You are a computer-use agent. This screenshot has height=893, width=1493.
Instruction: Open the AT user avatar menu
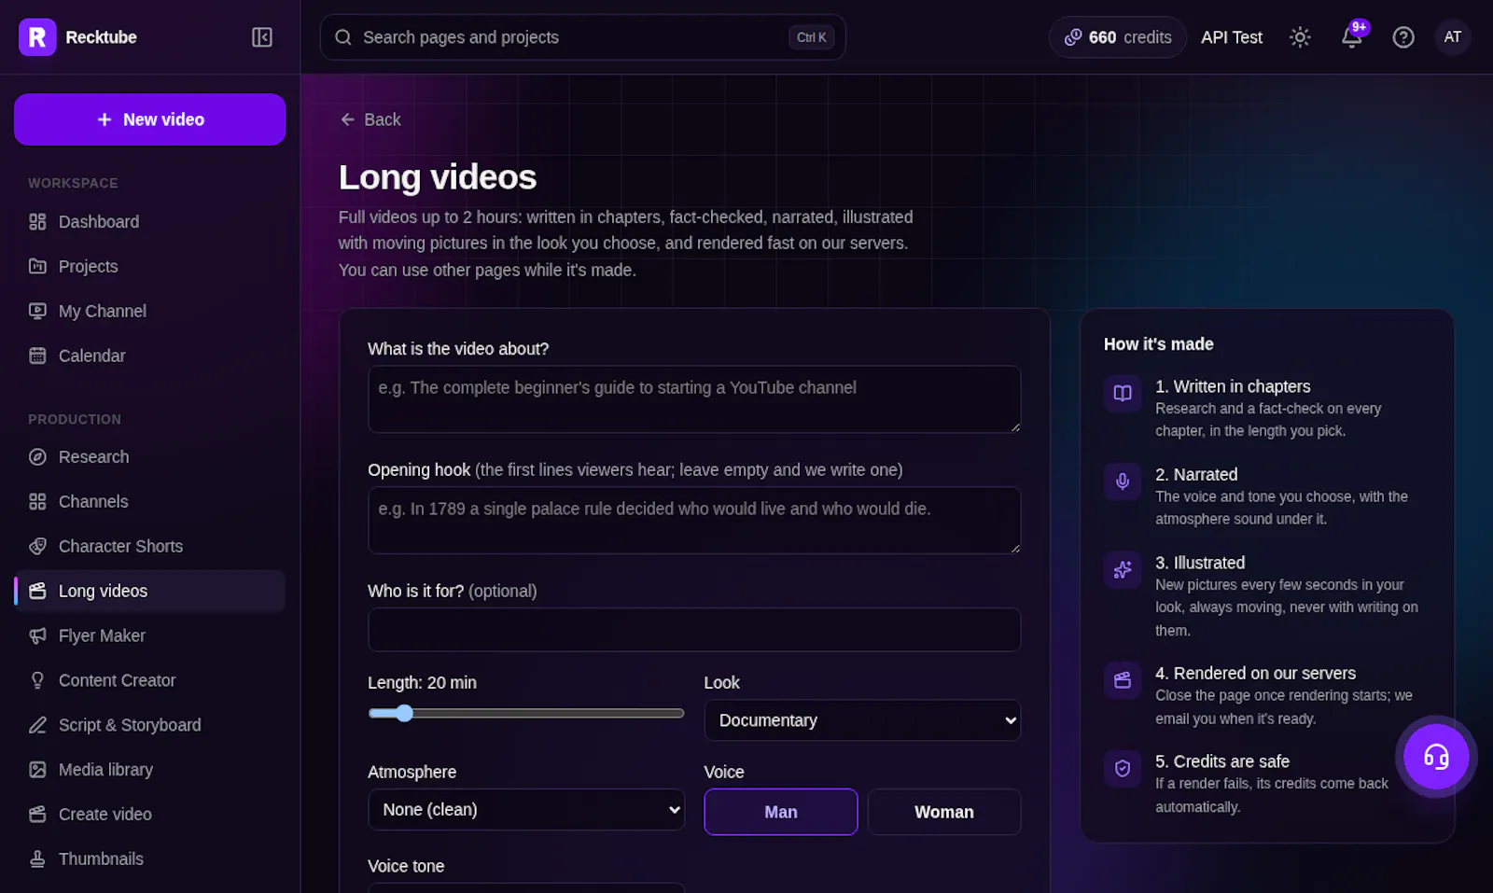click(1453, 37)
